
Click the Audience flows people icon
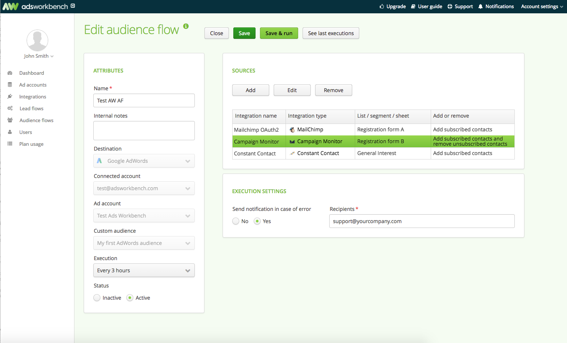(x=10, y=120)
